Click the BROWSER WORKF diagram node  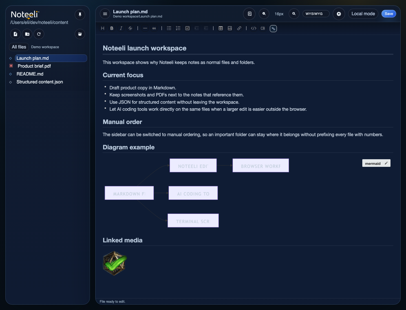click(261, 165)
